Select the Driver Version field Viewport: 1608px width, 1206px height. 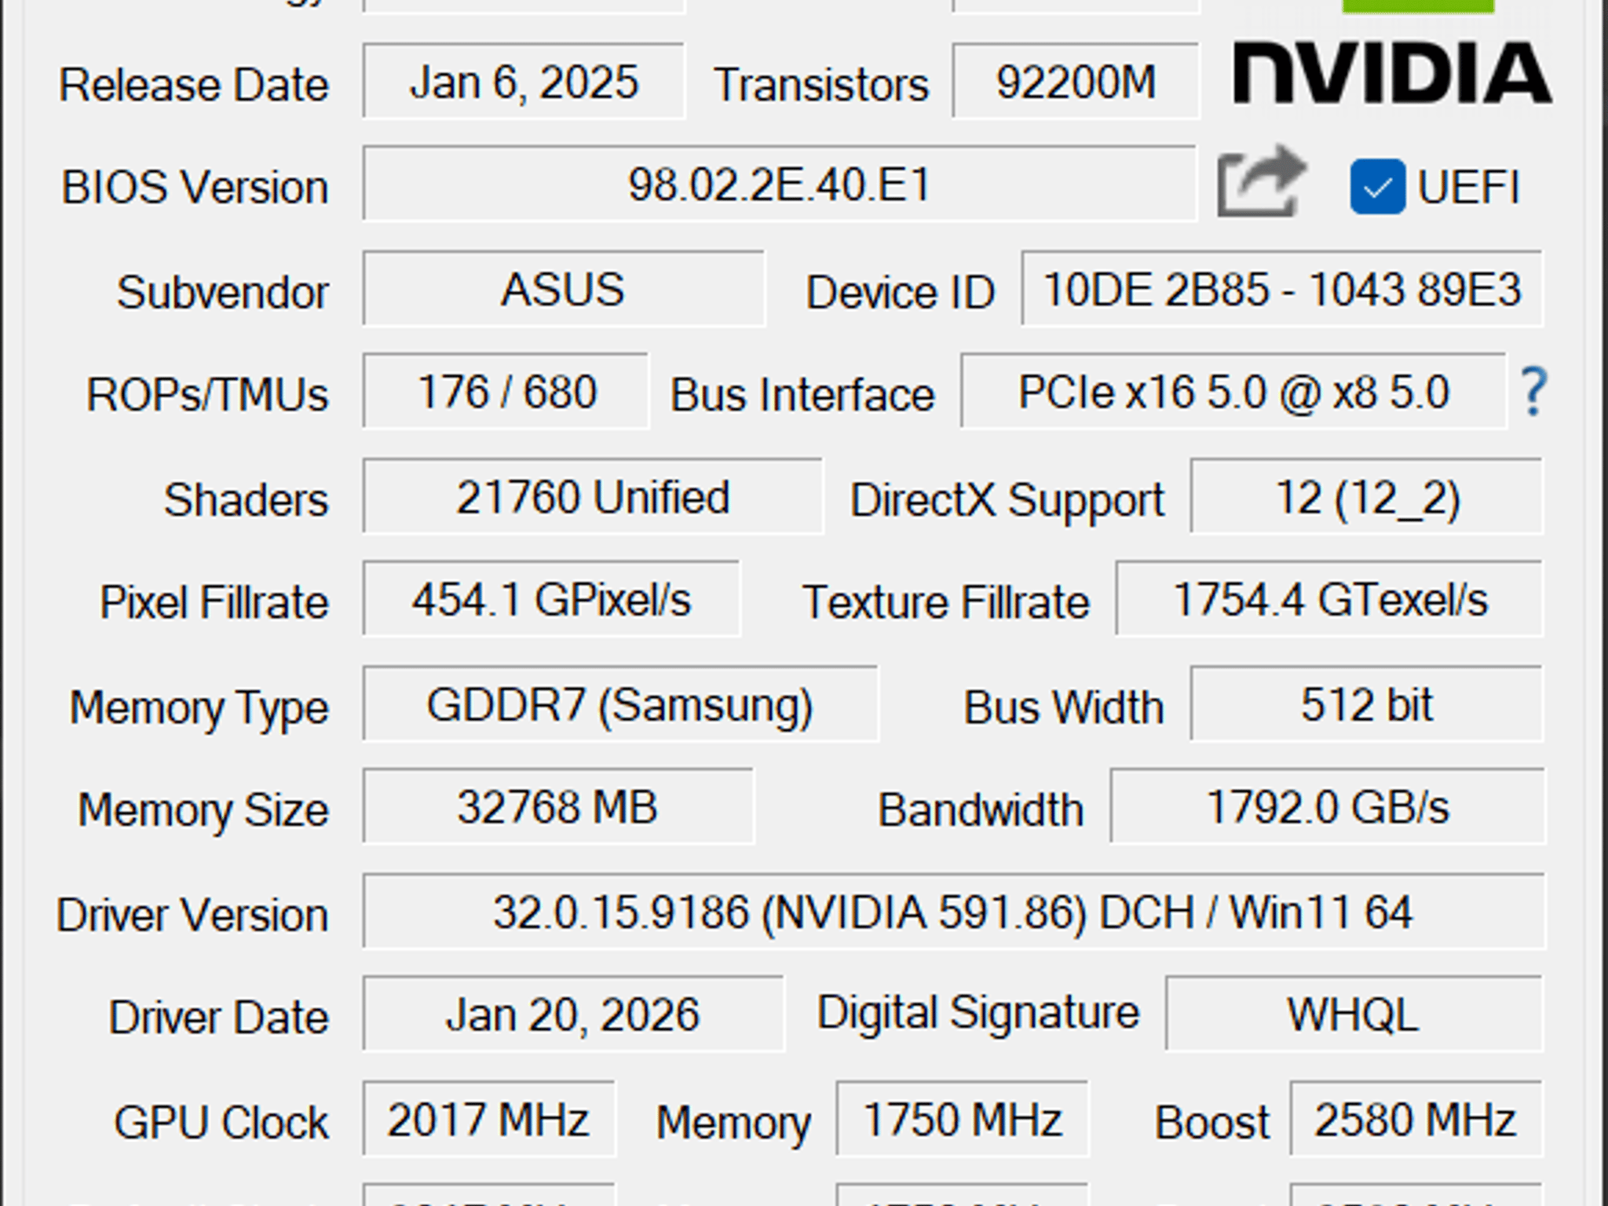(x=953, y=912)
